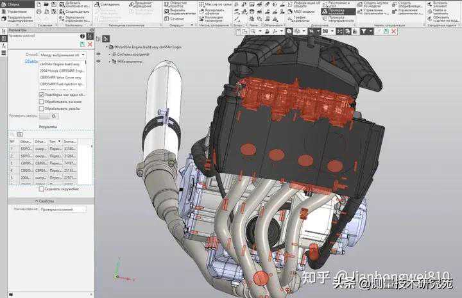The height and width of the screenshot is (298, 462).
Task: Open the Твердотельное моделирование tab
Action: [17, 19]
